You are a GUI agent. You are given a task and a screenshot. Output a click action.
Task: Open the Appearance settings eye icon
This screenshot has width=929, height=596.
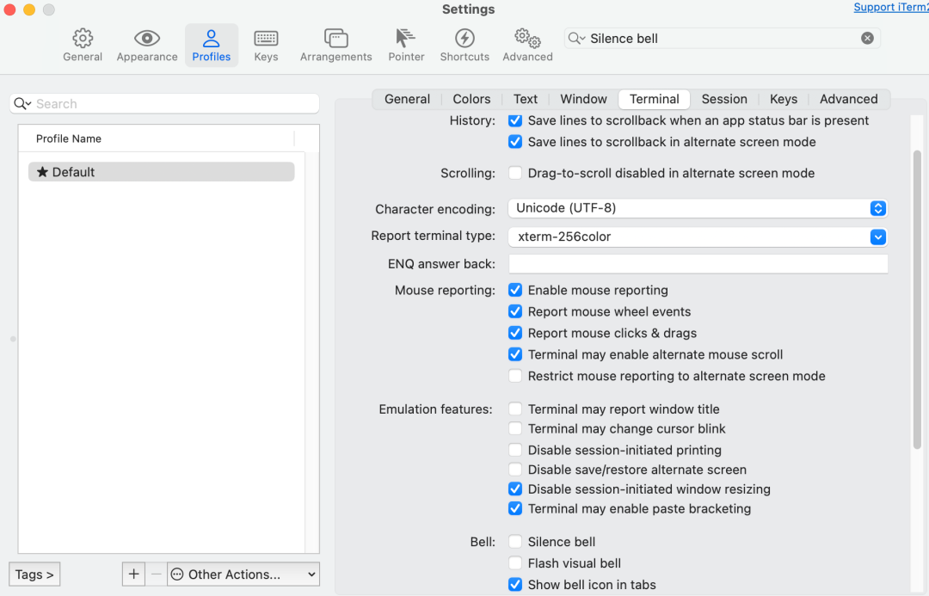click(x=147, y=39)
